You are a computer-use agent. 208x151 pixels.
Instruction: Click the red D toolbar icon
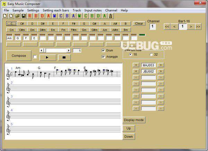pyautogui.click(x=42, y=16)
